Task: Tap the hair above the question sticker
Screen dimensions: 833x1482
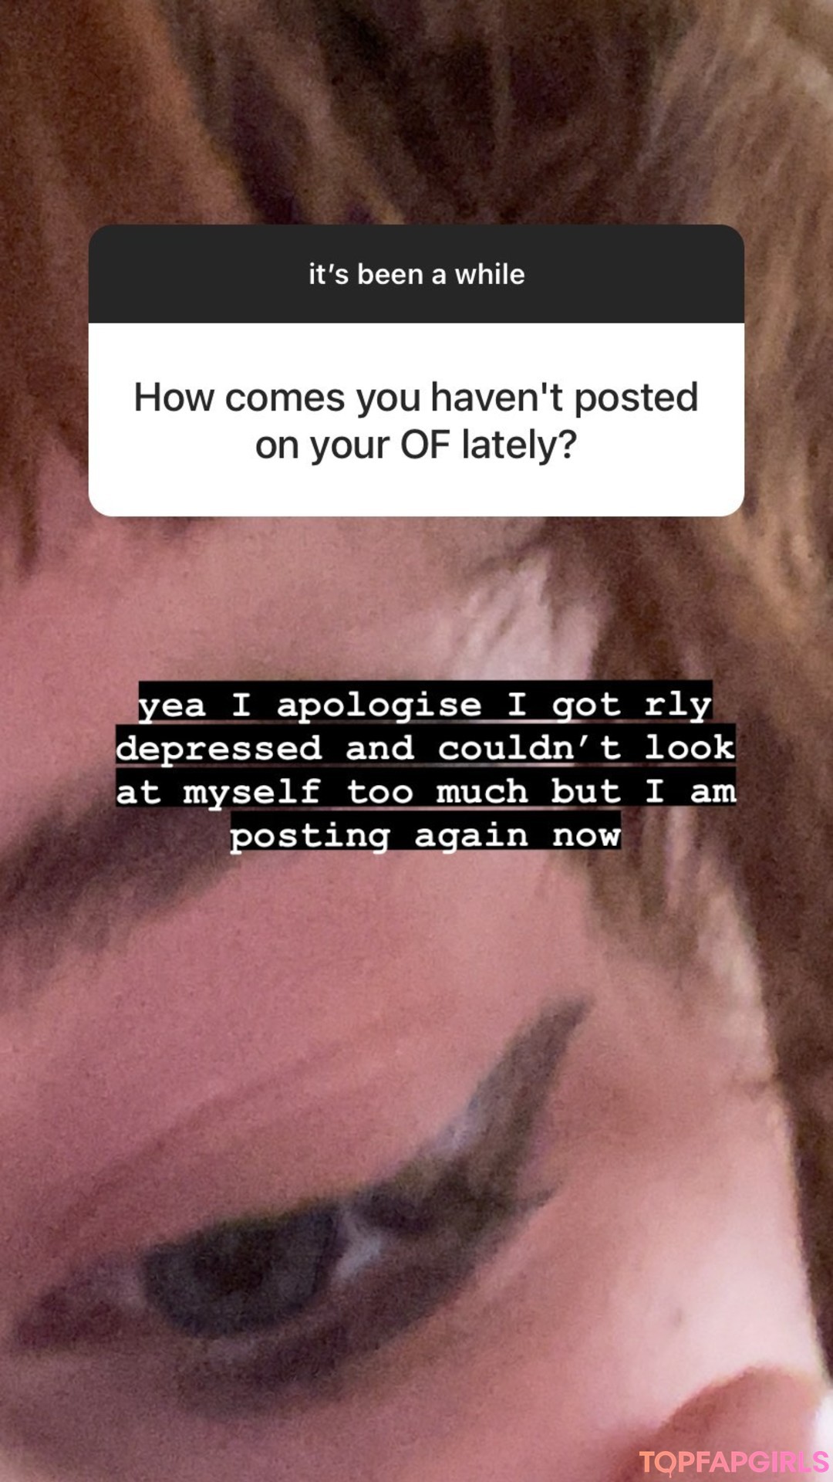Action: (x=416, y=108)
